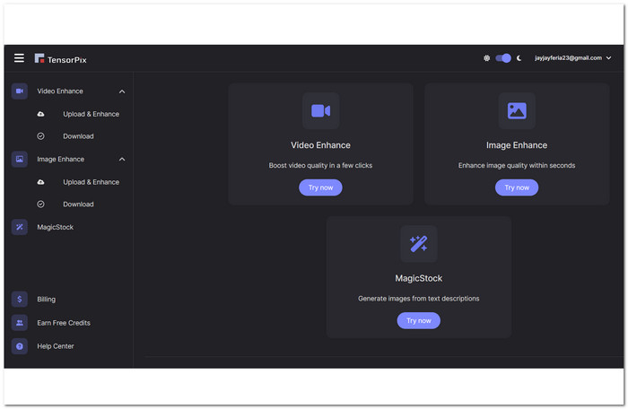Open Download under Video Enhance

(78, 136)
